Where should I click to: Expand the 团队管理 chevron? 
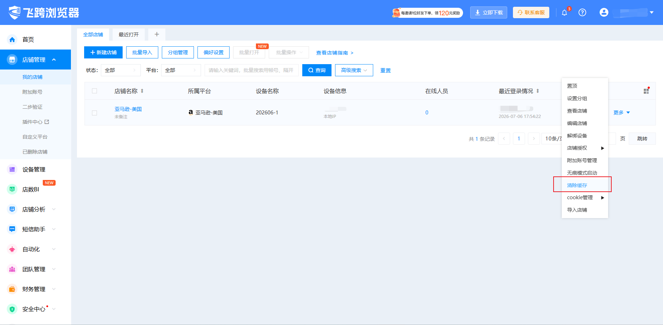[x=54, y=269]
